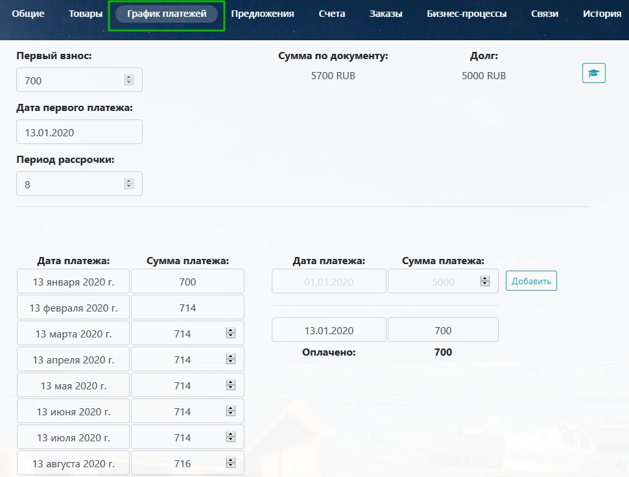Click the 01.01.2020 payment date field
The width and height of the screenshot is (629, 477).
point(329,282)
